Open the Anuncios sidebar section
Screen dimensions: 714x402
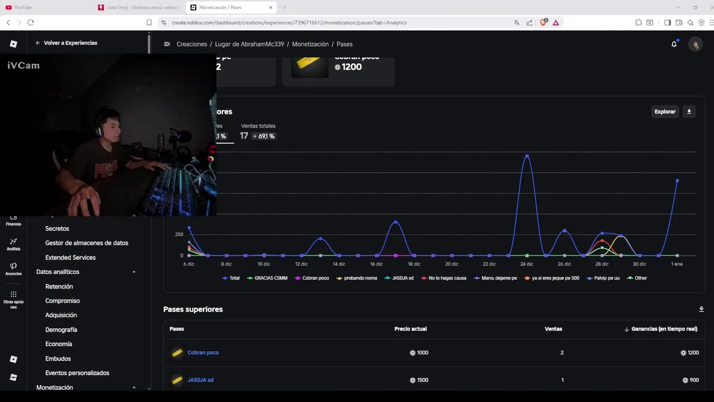(x=13, y=269)
